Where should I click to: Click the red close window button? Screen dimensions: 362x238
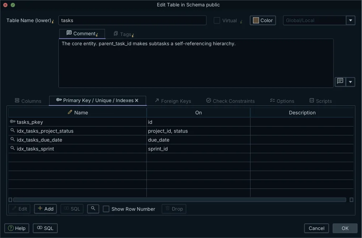tap(5, 5)
